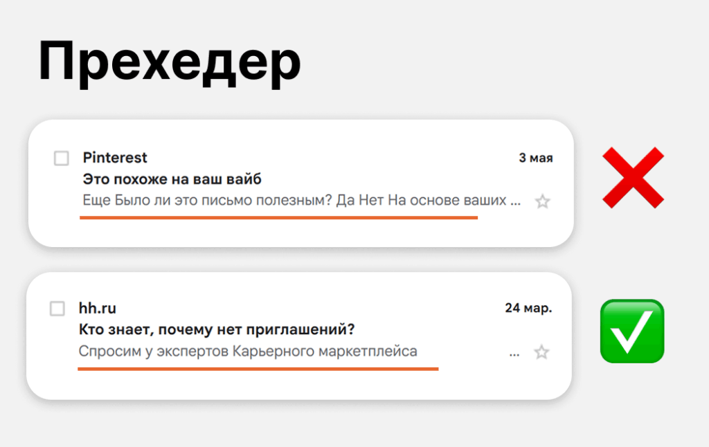Click the red cross mark
The height and width of the screenshot is (447, 709).
633,177
